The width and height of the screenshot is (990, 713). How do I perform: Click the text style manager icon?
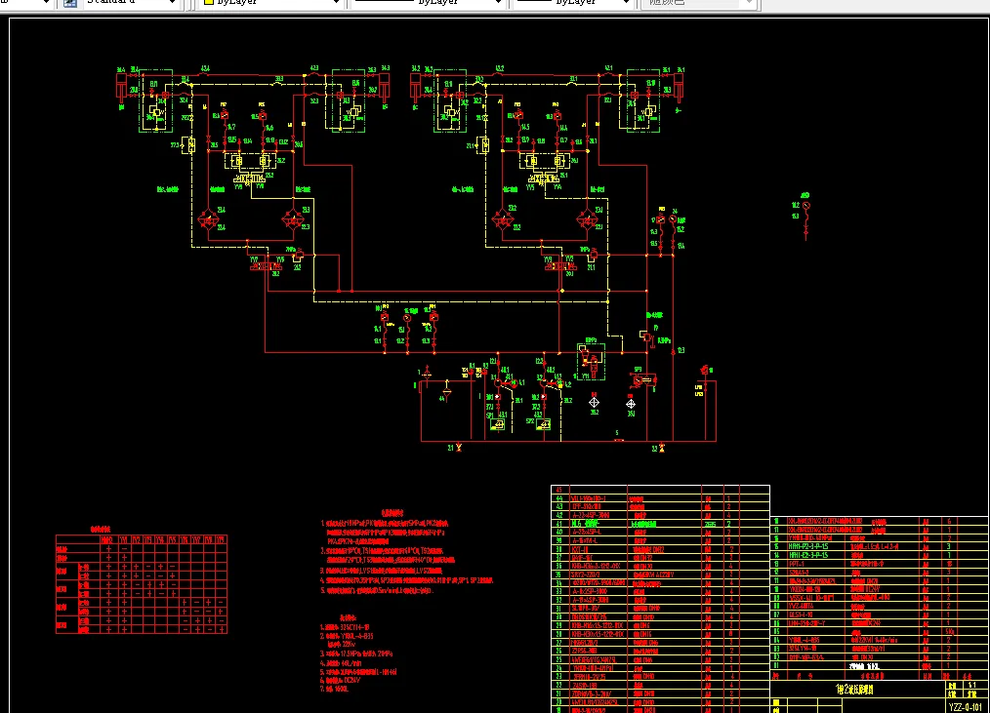[70, 3]
